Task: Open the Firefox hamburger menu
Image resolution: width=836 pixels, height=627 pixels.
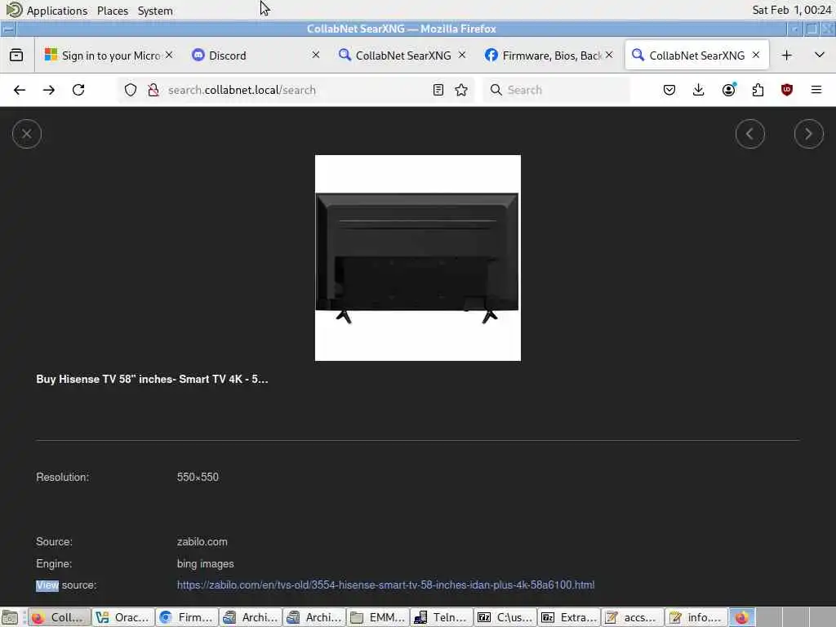Action: coord(816,90)
